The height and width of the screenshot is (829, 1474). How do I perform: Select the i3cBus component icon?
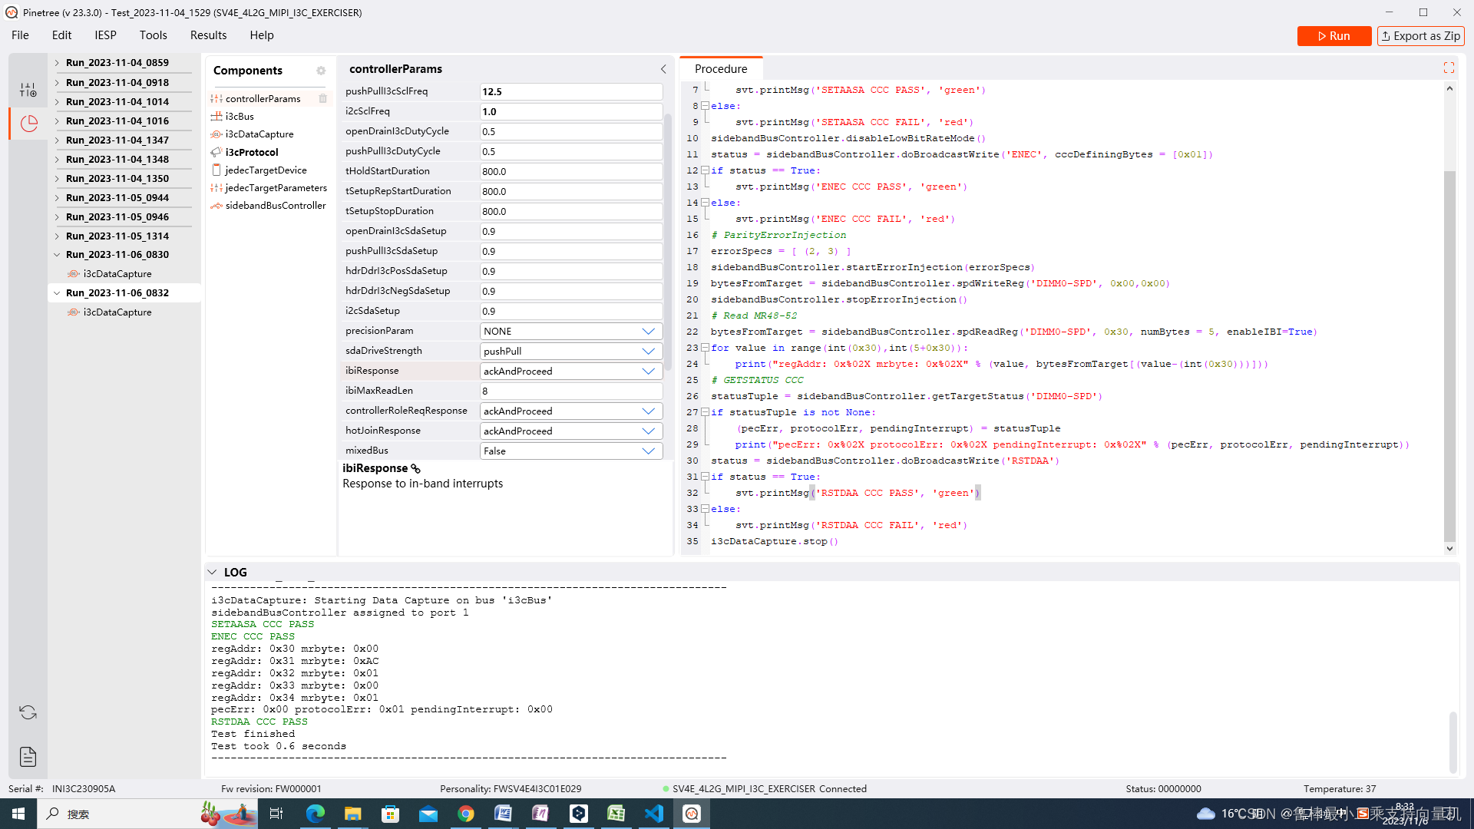click(x=216, y=115)
